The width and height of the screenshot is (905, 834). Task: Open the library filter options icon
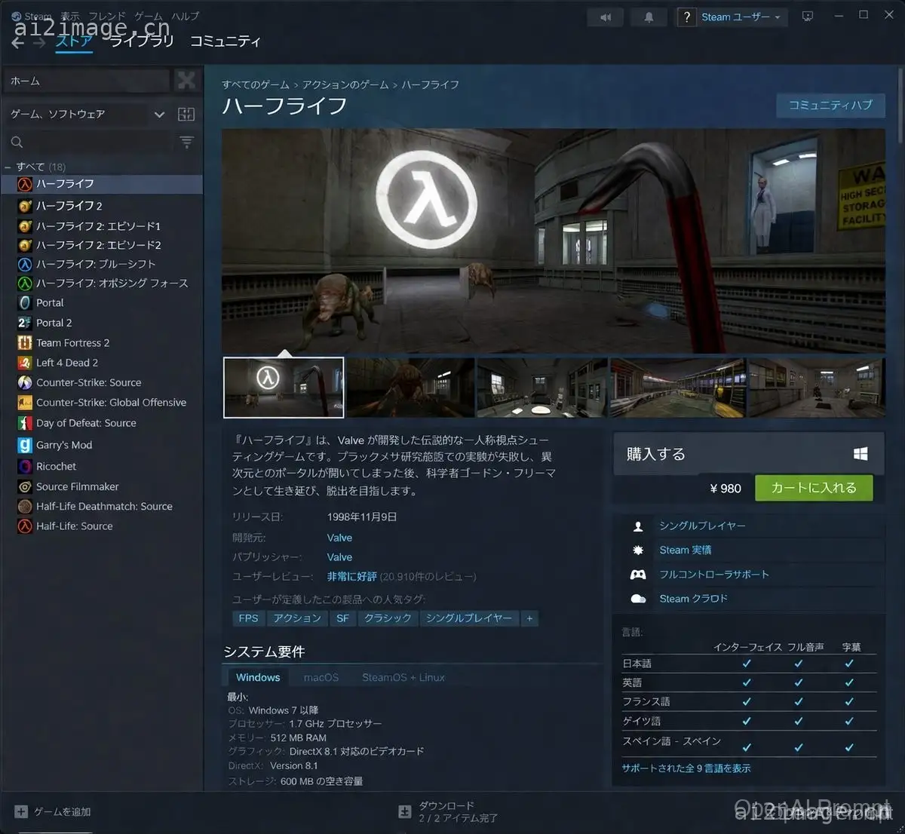(x=186, y=142)
